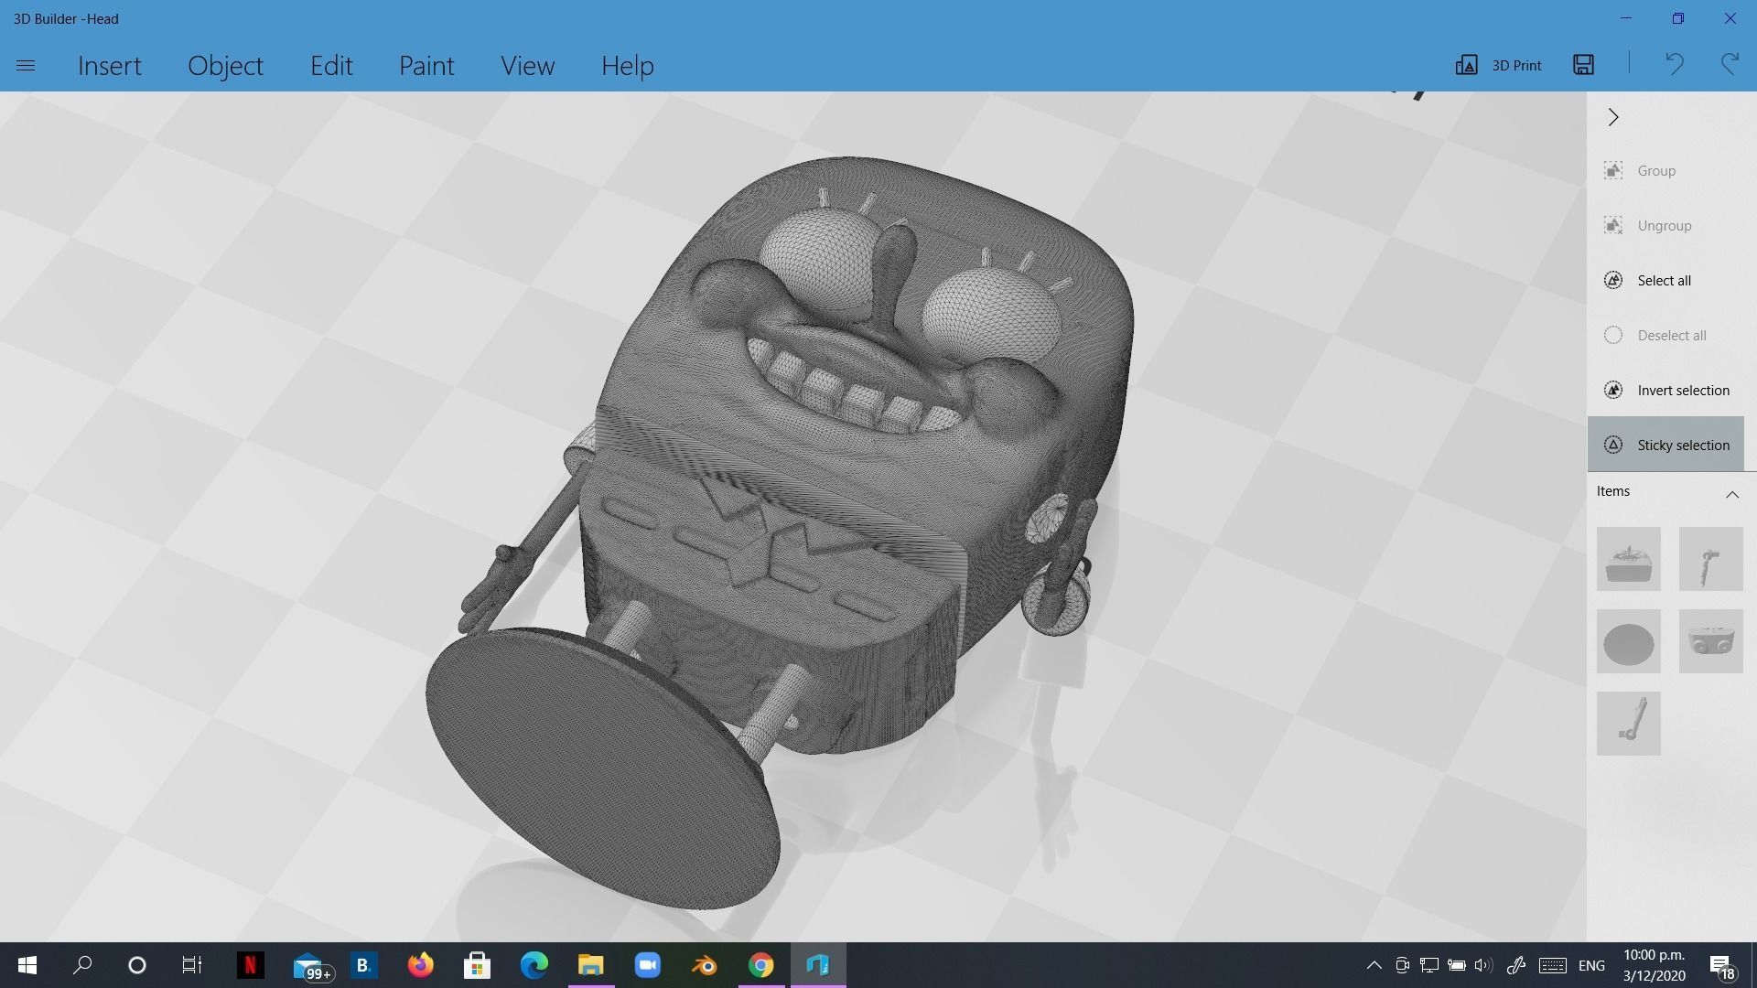Click the Group icon

1613,171
